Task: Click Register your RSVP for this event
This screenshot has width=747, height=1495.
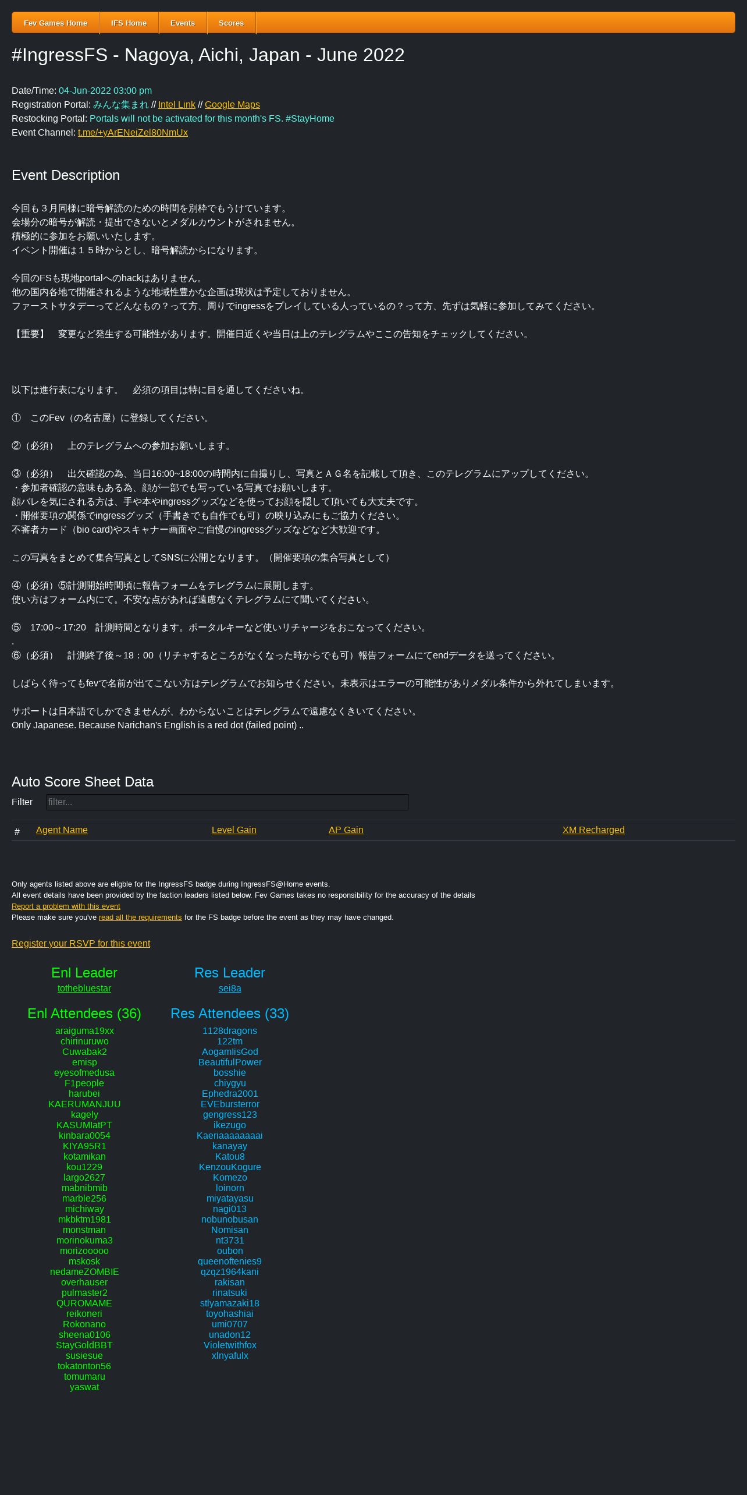Action: tap(81, 944)
